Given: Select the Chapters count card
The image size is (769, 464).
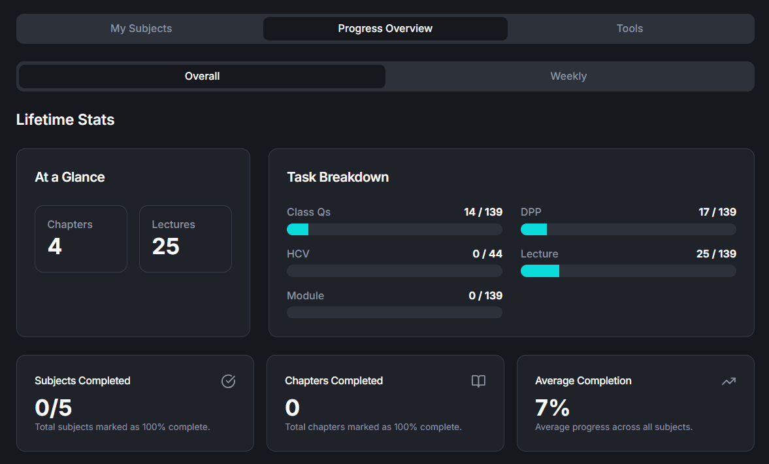Looking at the screenshot, I should point(80,239).
